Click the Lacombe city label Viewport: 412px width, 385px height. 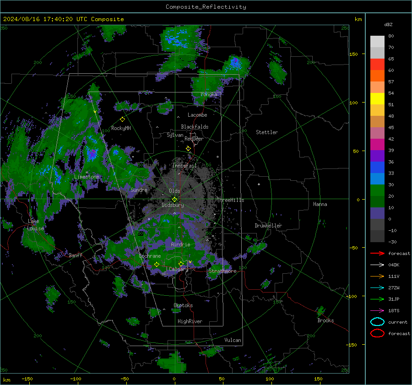point(197,115)
